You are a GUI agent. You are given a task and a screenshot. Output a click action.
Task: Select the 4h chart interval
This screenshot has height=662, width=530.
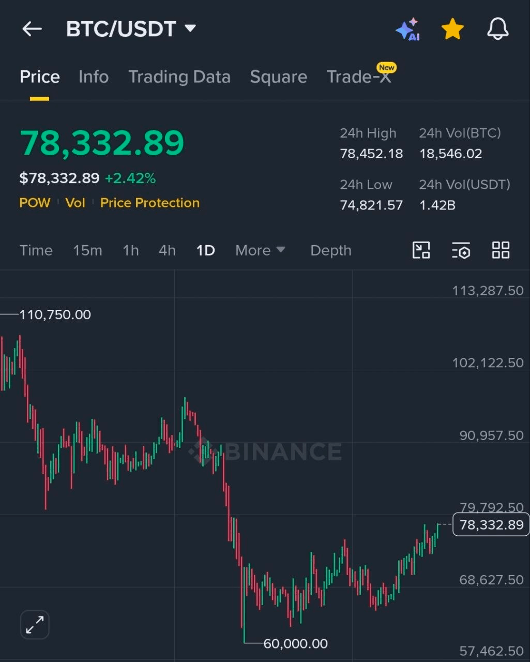(x=167, y=250)
